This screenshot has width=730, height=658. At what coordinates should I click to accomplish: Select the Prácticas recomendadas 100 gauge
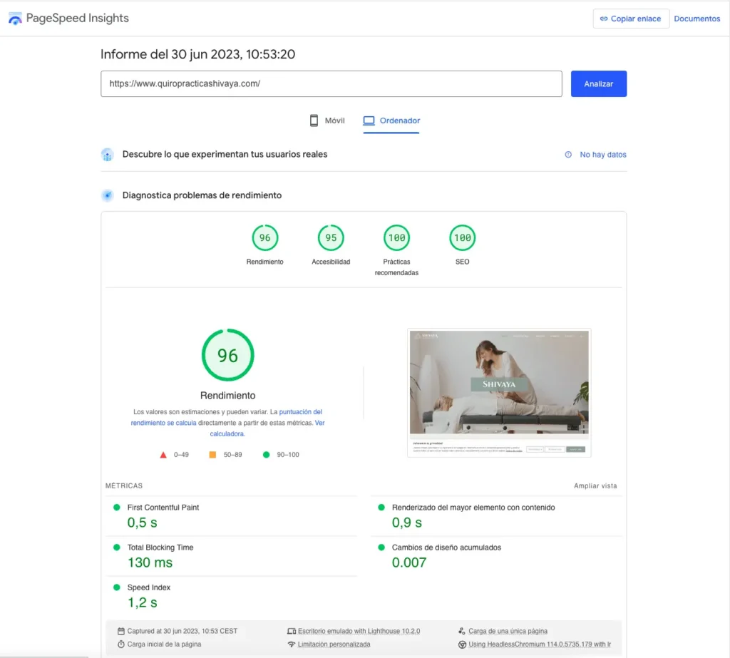point(396,238)
